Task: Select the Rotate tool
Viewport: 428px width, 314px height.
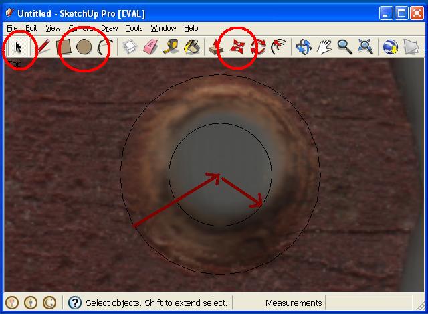Action: 258,48
